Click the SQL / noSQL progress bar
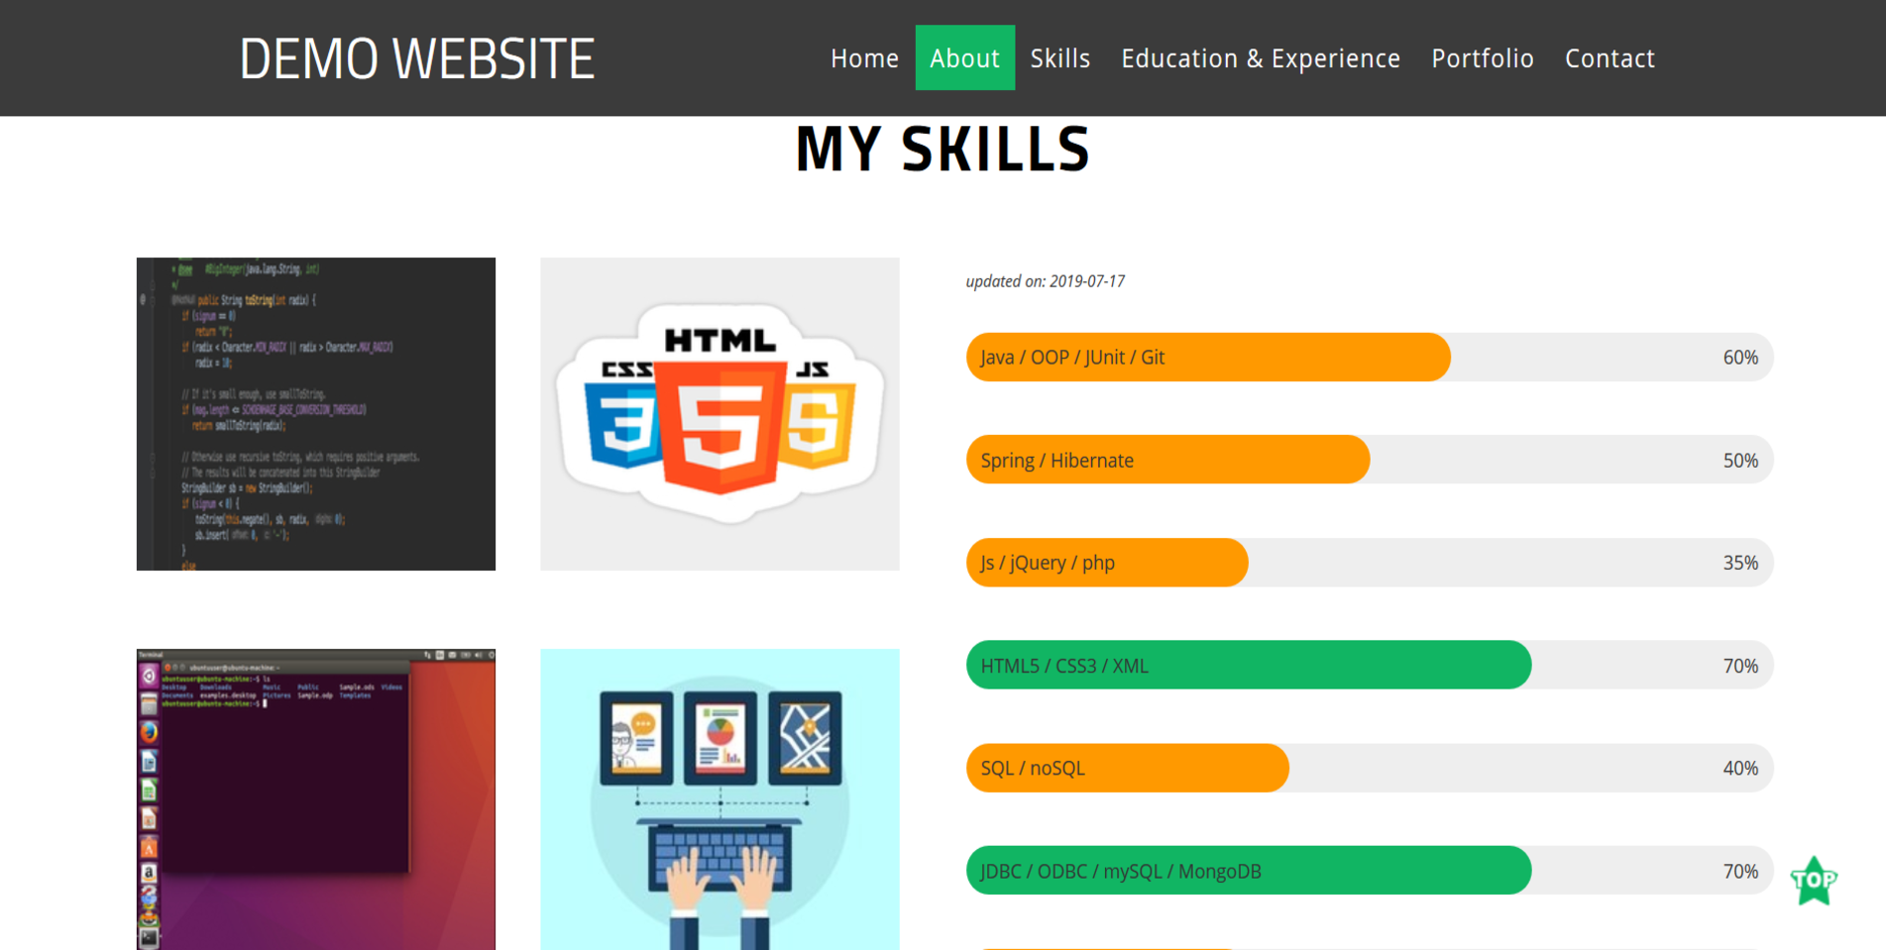This screenshot has height=950, width=1886. click(x=1369, y=768)
